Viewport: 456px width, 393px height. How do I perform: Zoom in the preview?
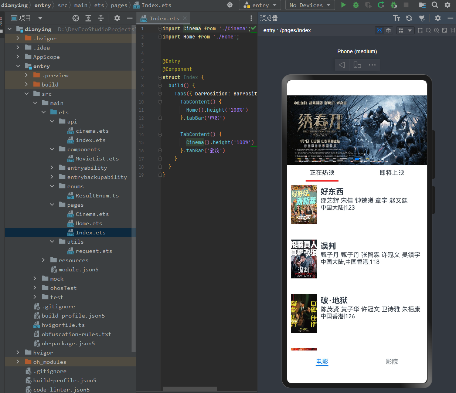[x=436, y=30]
